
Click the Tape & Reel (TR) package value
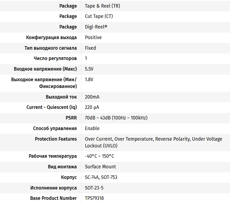pyautogui.click(x=102, y=6)
